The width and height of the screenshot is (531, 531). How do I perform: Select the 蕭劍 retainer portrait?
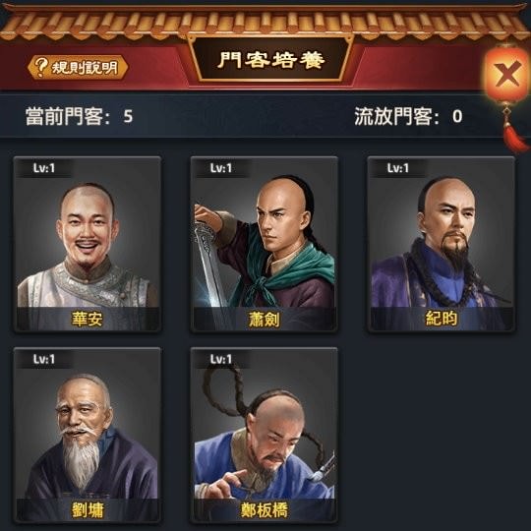pos(265,244)
